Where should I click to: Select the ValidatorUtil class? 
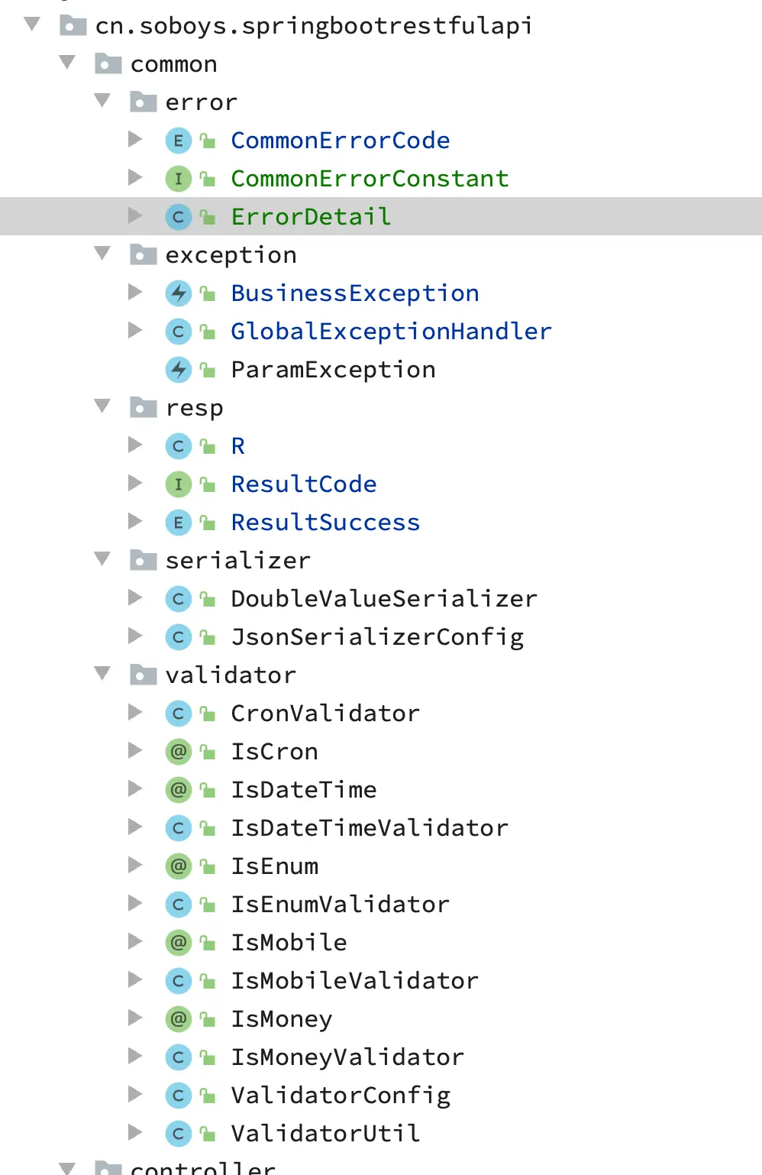[x=325, y=1134]
